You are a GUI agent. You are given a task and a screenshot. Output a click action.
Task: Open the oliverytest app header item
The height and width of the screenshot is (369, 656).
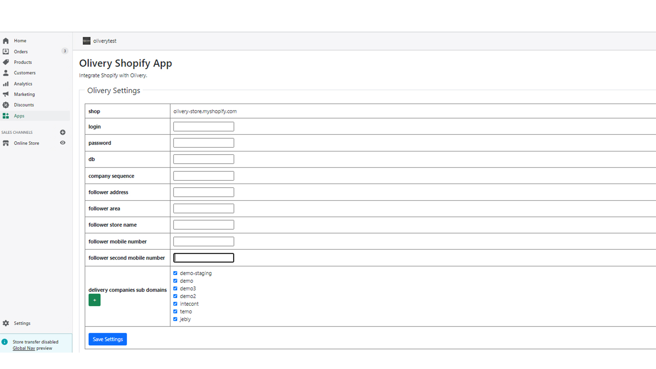coord(105,41)
